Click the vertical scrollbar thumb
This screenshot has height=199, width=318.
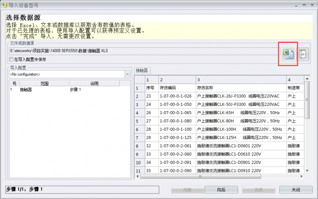pos(307,100)
